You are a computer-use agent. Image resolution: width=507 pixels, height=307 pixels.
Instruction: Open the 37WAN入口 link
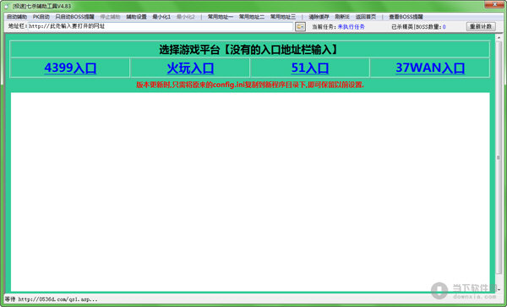(x=430, y=68)
